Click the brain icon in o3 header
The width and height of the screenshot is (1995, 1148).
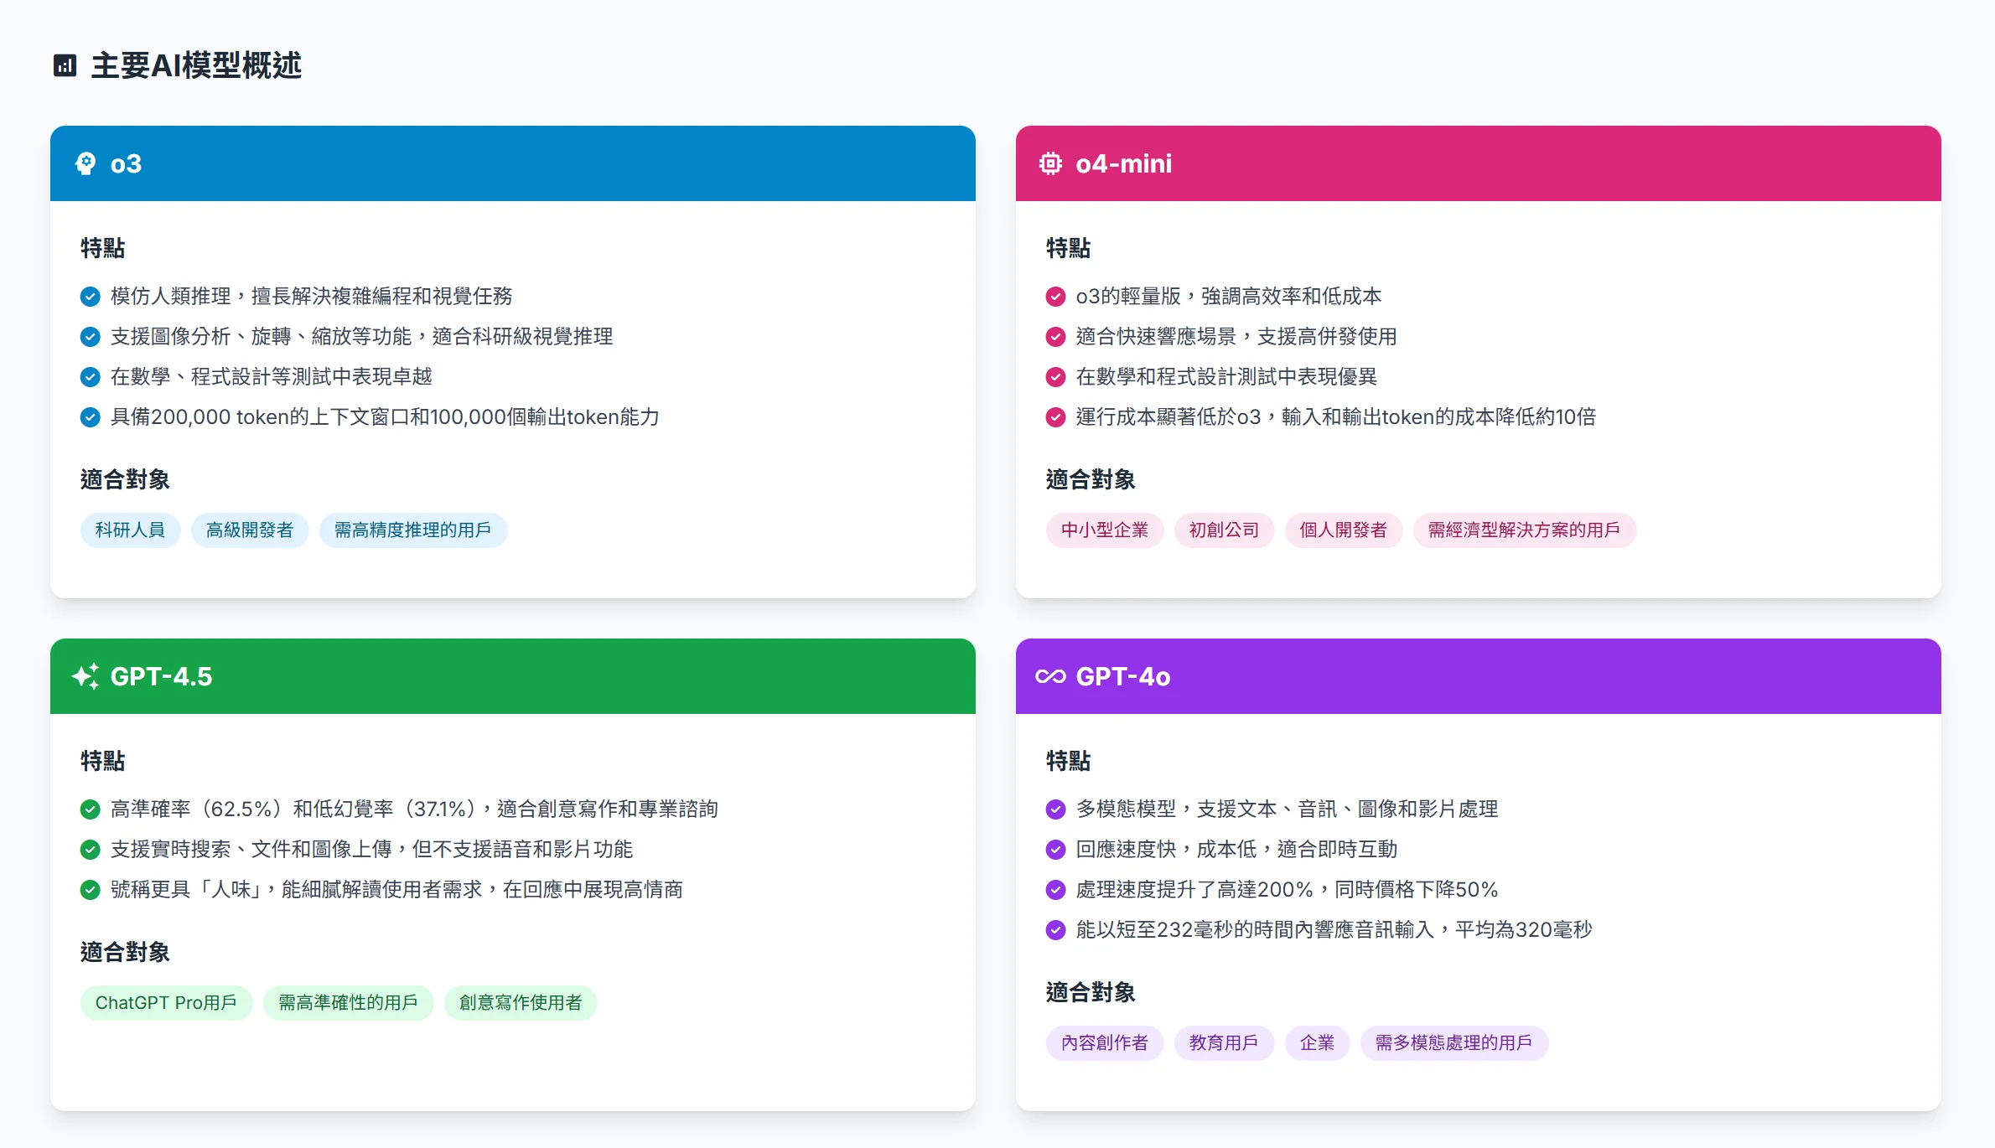tap(85, 163)
